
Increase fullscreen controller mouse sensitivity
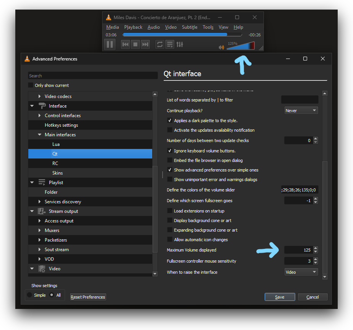(316, 259)
